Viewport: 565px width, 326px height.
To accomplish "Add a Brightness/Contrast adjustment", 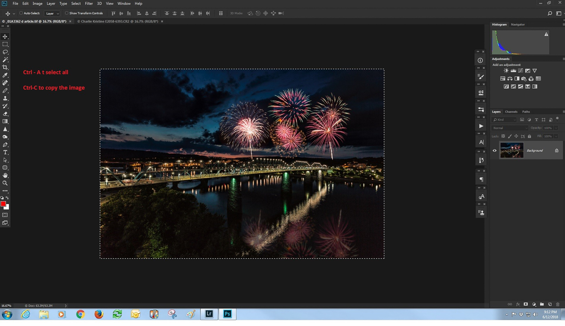I will coord(506,71).
